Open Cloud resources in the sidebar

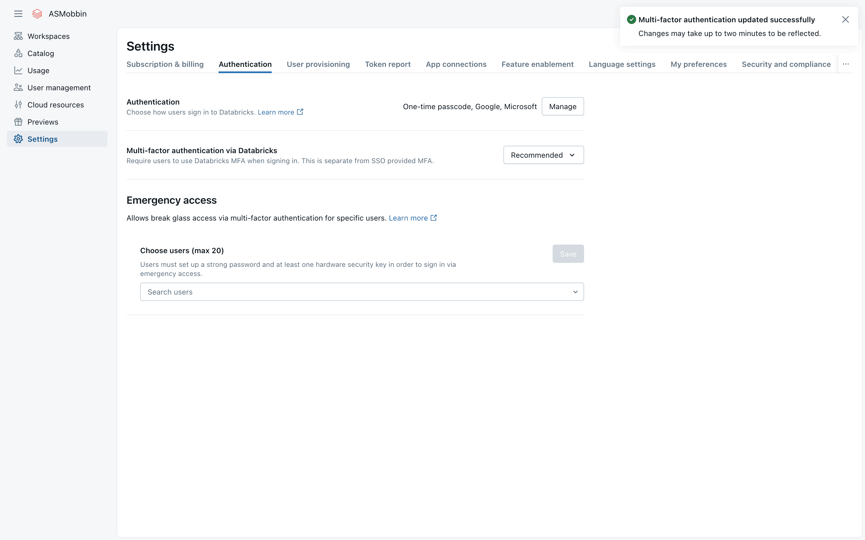pos(55,105)
